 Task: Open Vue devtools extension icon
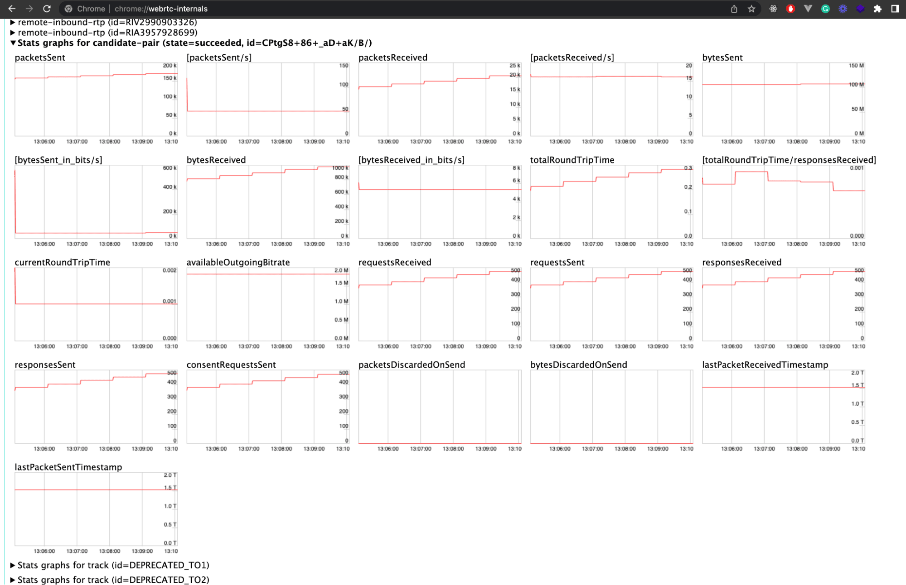point(808,9)
